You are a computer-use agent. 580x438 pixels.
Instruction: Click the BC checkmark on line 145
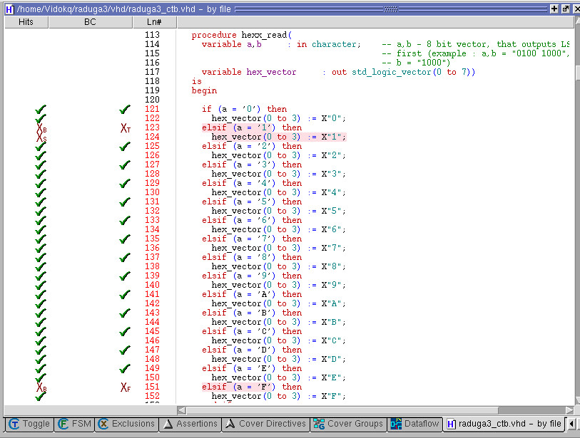click(x=125, y=331)
